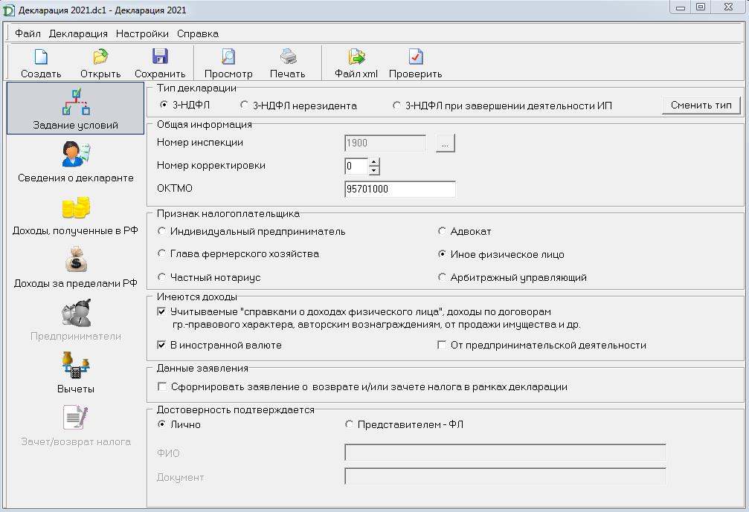Image resolution: width=749 pixels, height=512 pixels.
Task: Open a file via the Открыть icon
Action: pyautogui.click(x=100, y=57)
